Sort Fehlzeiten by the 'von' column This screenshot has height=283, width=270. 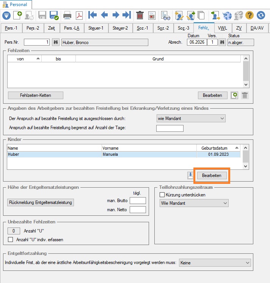24,59
